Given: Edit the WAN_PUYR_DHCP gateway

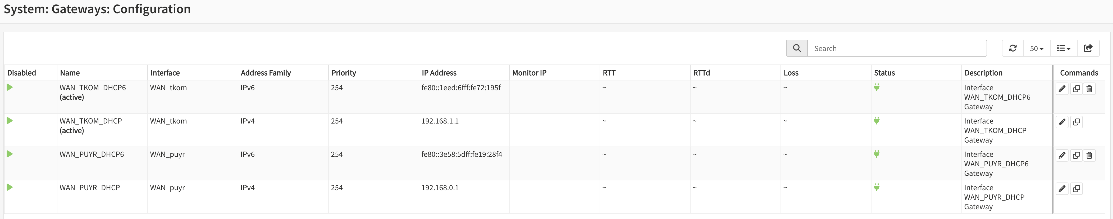Looking at the screenshot, I should coord(1062,189).
